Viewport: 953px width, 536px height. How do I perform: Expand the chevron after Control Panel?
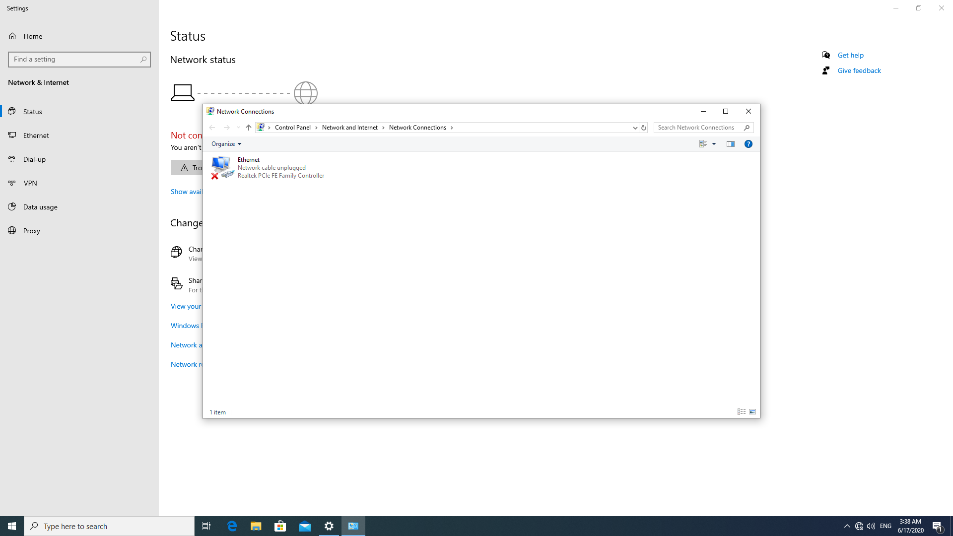(316, 128)
